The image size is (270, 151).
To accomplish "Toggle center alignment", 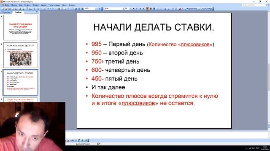I will point(151,8).
